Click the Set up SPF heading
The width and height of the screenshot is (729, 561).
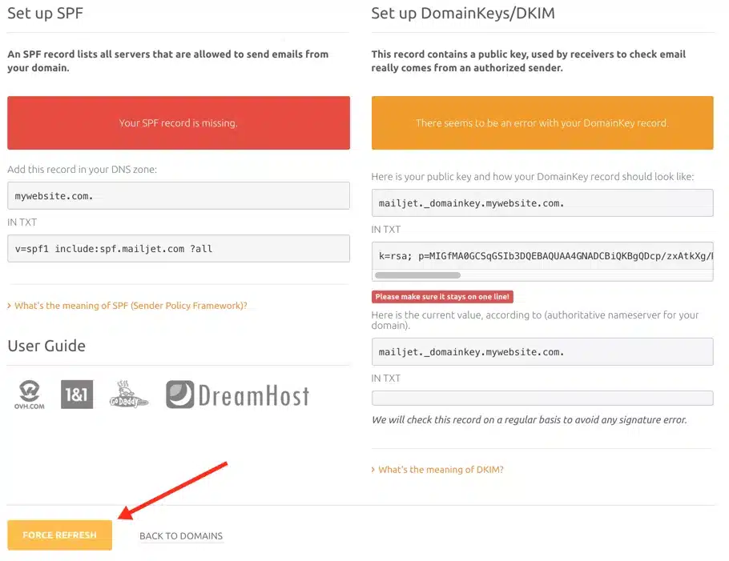pyautogui.click(x=45, y=14)
